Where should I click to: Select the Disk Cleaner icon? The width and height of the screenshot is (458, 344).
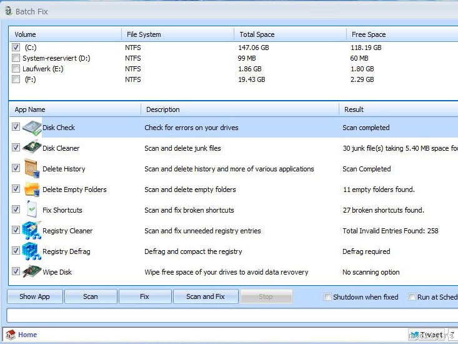coord(32,148)
